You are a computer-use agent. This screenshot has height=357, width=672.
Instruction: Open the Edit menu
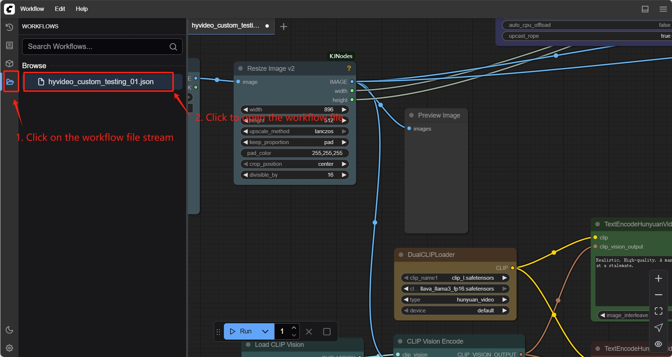60,9
